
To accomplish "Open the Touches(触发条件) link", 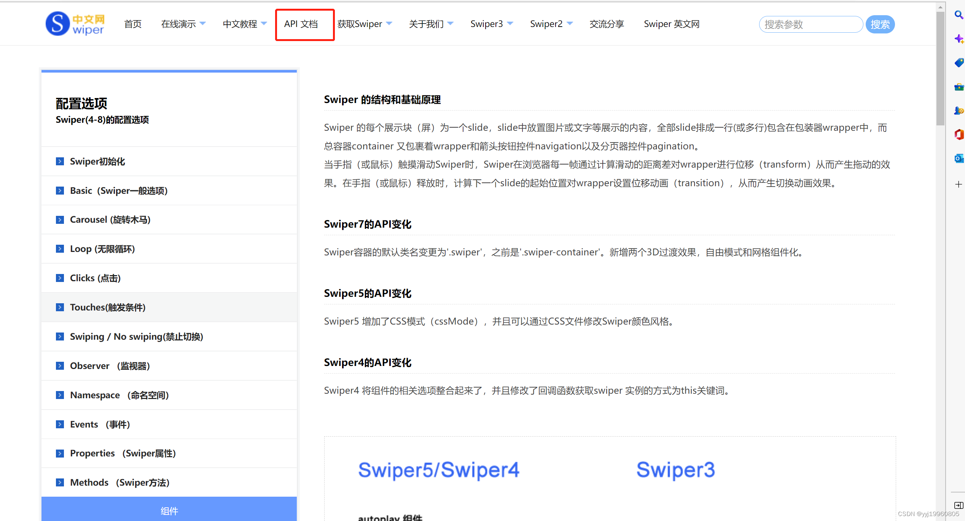I will point(108,307).
